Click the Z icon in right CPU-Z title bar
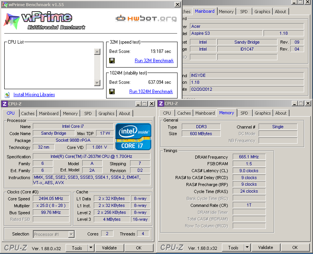Viewport: 313px width, 254px height. (161, 103)
